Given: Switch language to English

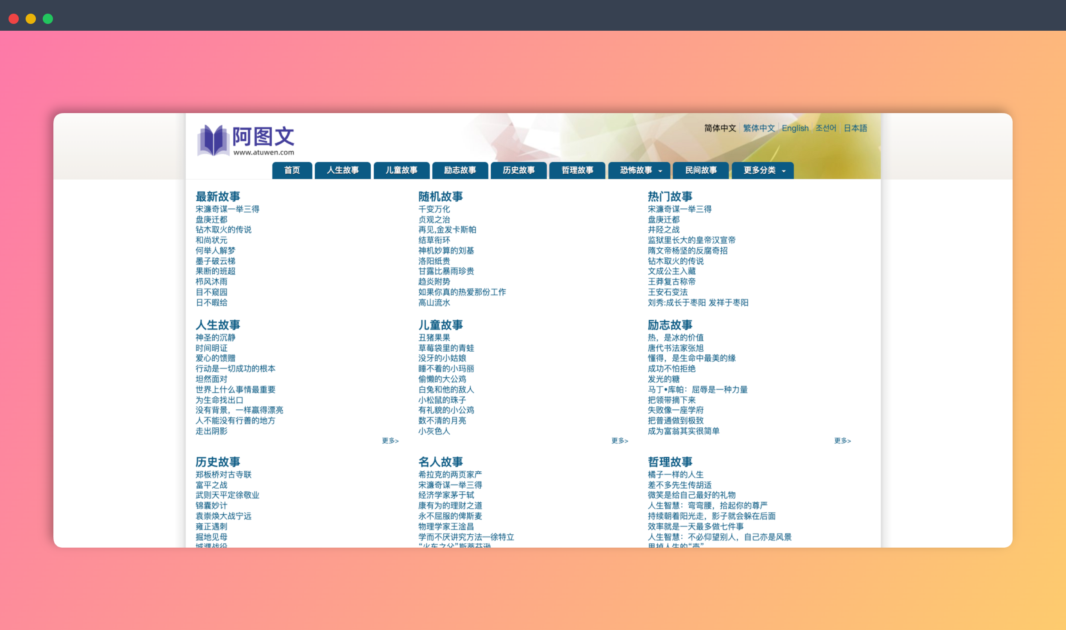Looking at the screenshot, I should 795,128.
